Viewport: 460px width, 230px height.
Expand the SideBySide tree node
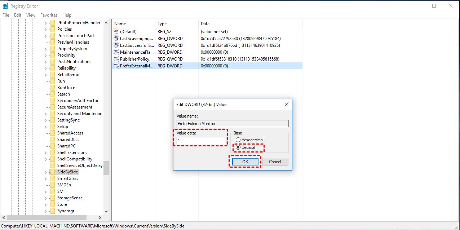tap(45, 172)
